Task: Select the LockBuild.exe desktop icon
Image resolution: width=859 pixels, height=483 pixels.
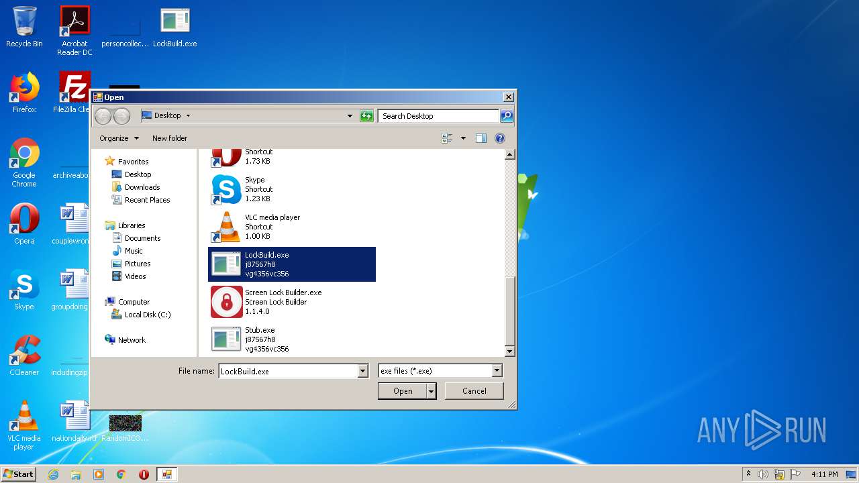Action: coord(174,27)
